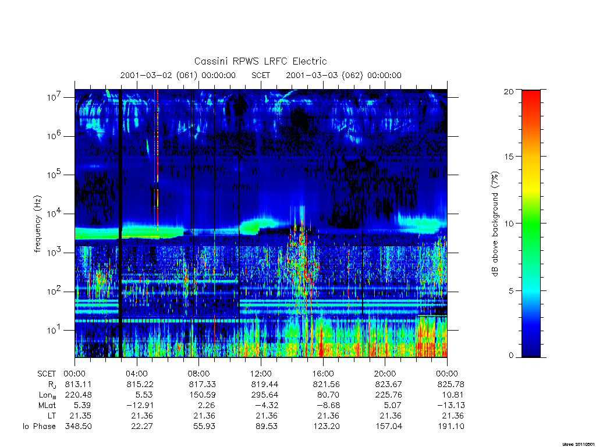Image resolution: width=596 pixels, height=447 pixels.
Task: Click SCET time label '12:00'
Action: (x=261, y=374)
